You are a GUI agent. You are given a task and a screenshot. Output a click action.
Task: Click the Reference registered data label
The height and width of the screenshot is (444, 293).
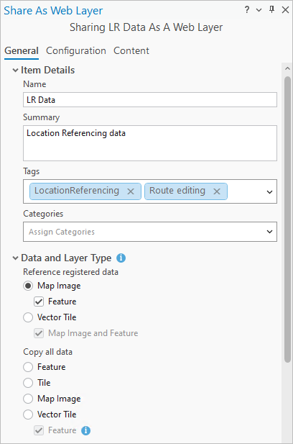70,272
